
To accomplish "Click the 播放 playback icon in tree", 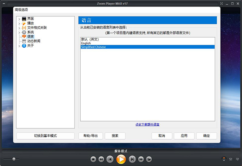I will (24, 23).
